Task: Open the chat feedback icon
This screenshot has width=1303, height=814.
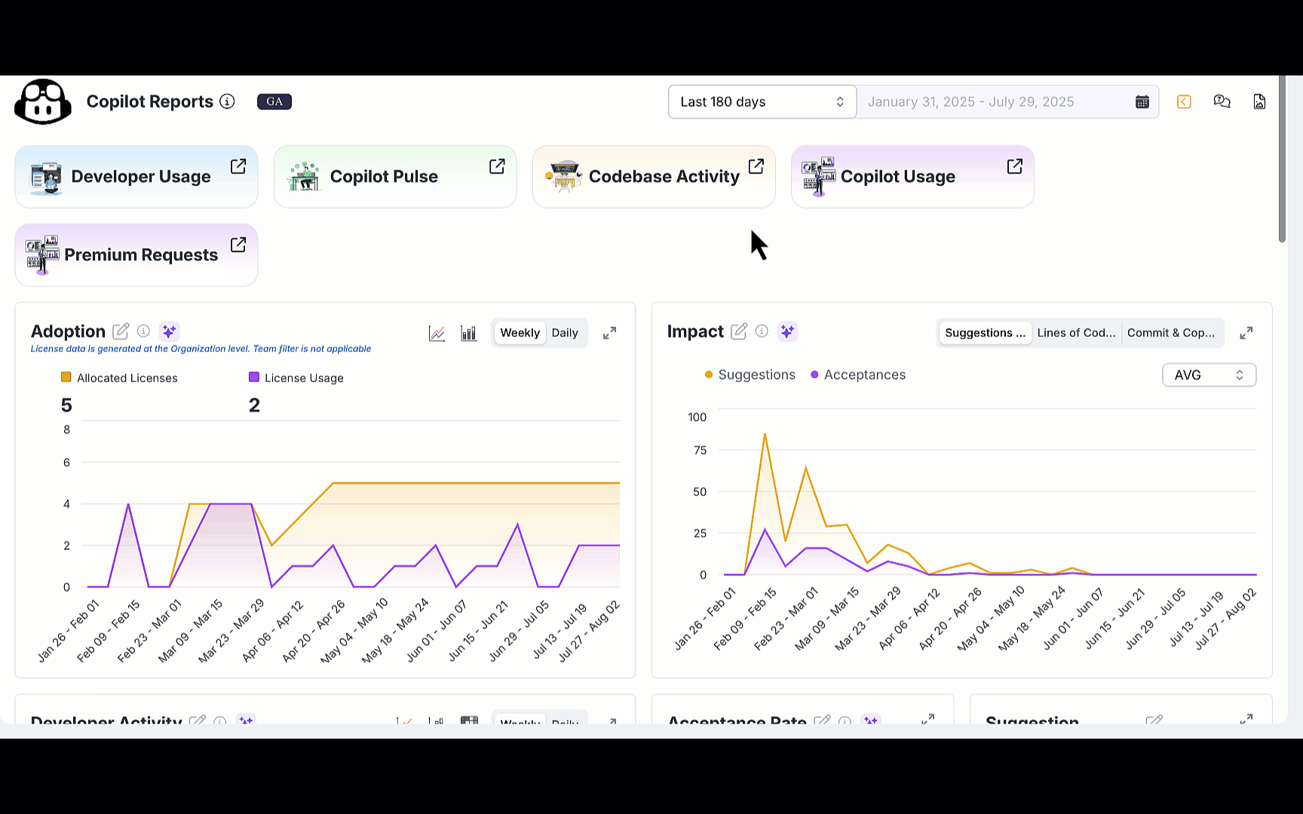Action: 1222,102
